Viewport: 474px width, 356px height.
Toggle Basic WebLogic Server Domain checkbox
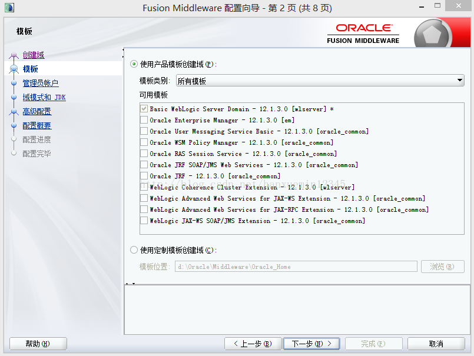point(144,109)
